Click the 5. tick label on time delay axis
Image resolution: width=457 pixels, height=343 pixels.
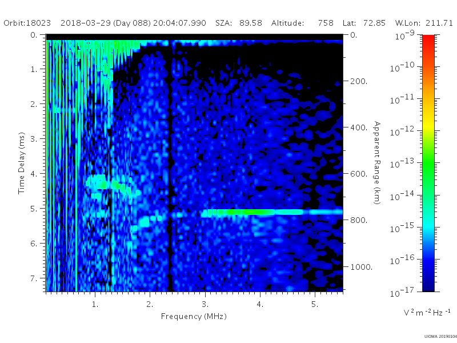coord(34,209)
